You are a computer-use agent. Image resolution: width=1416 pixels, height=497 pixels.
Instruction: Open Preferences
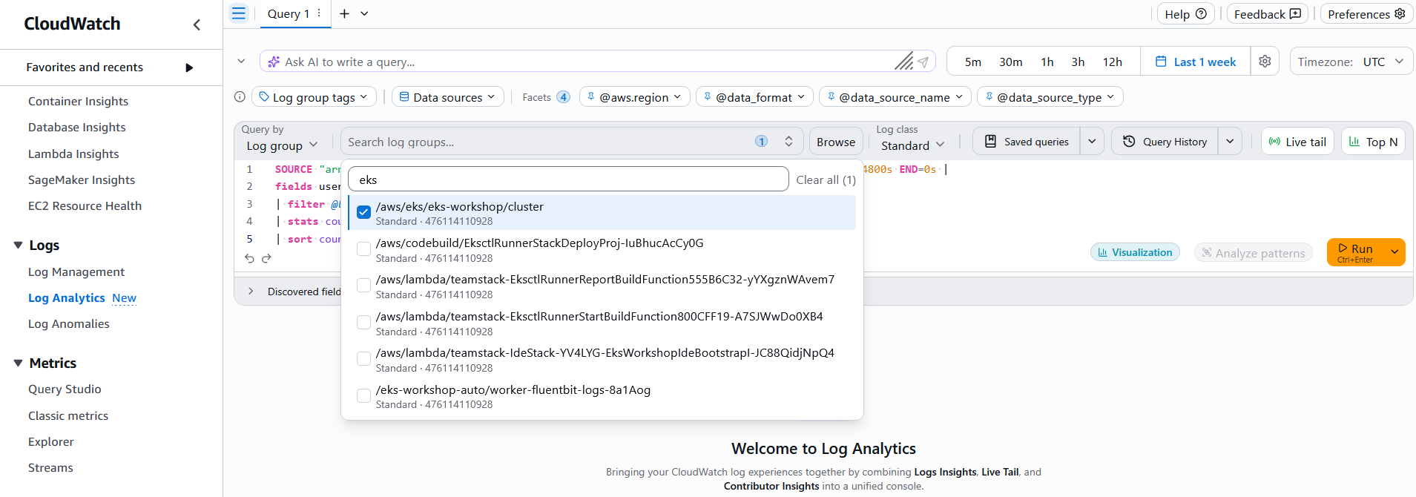(1366, 14)
